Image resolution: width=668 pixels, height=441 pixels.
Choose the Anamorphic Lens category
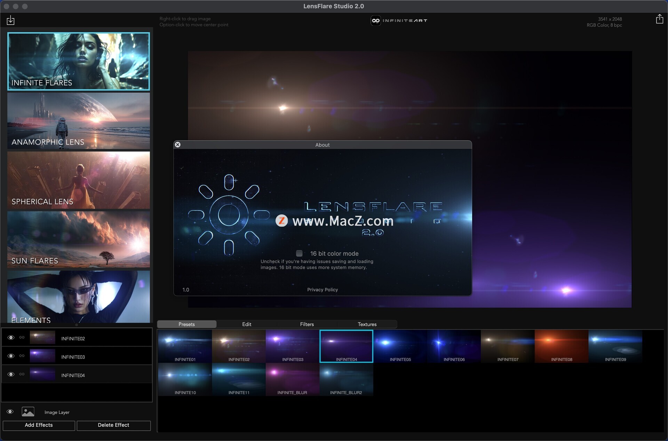pyautogui.click(x=79, y=121)
